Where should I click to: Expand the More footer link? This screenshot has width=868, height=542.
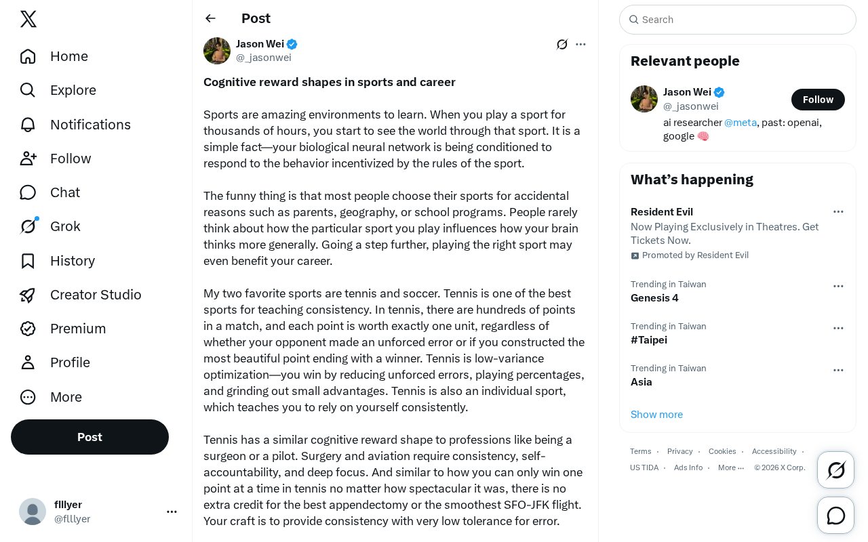coord(731,467)
